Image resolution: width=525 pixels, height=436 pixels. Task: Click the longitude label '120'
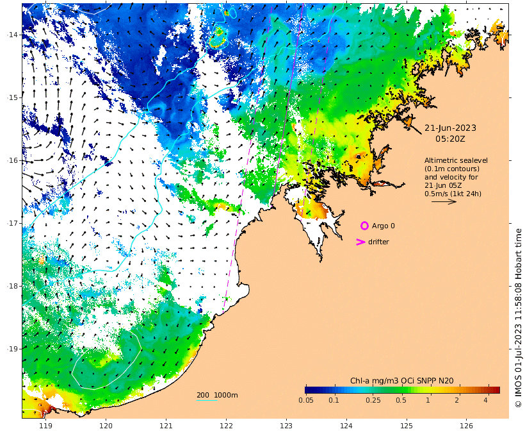[x=106, y=426]
